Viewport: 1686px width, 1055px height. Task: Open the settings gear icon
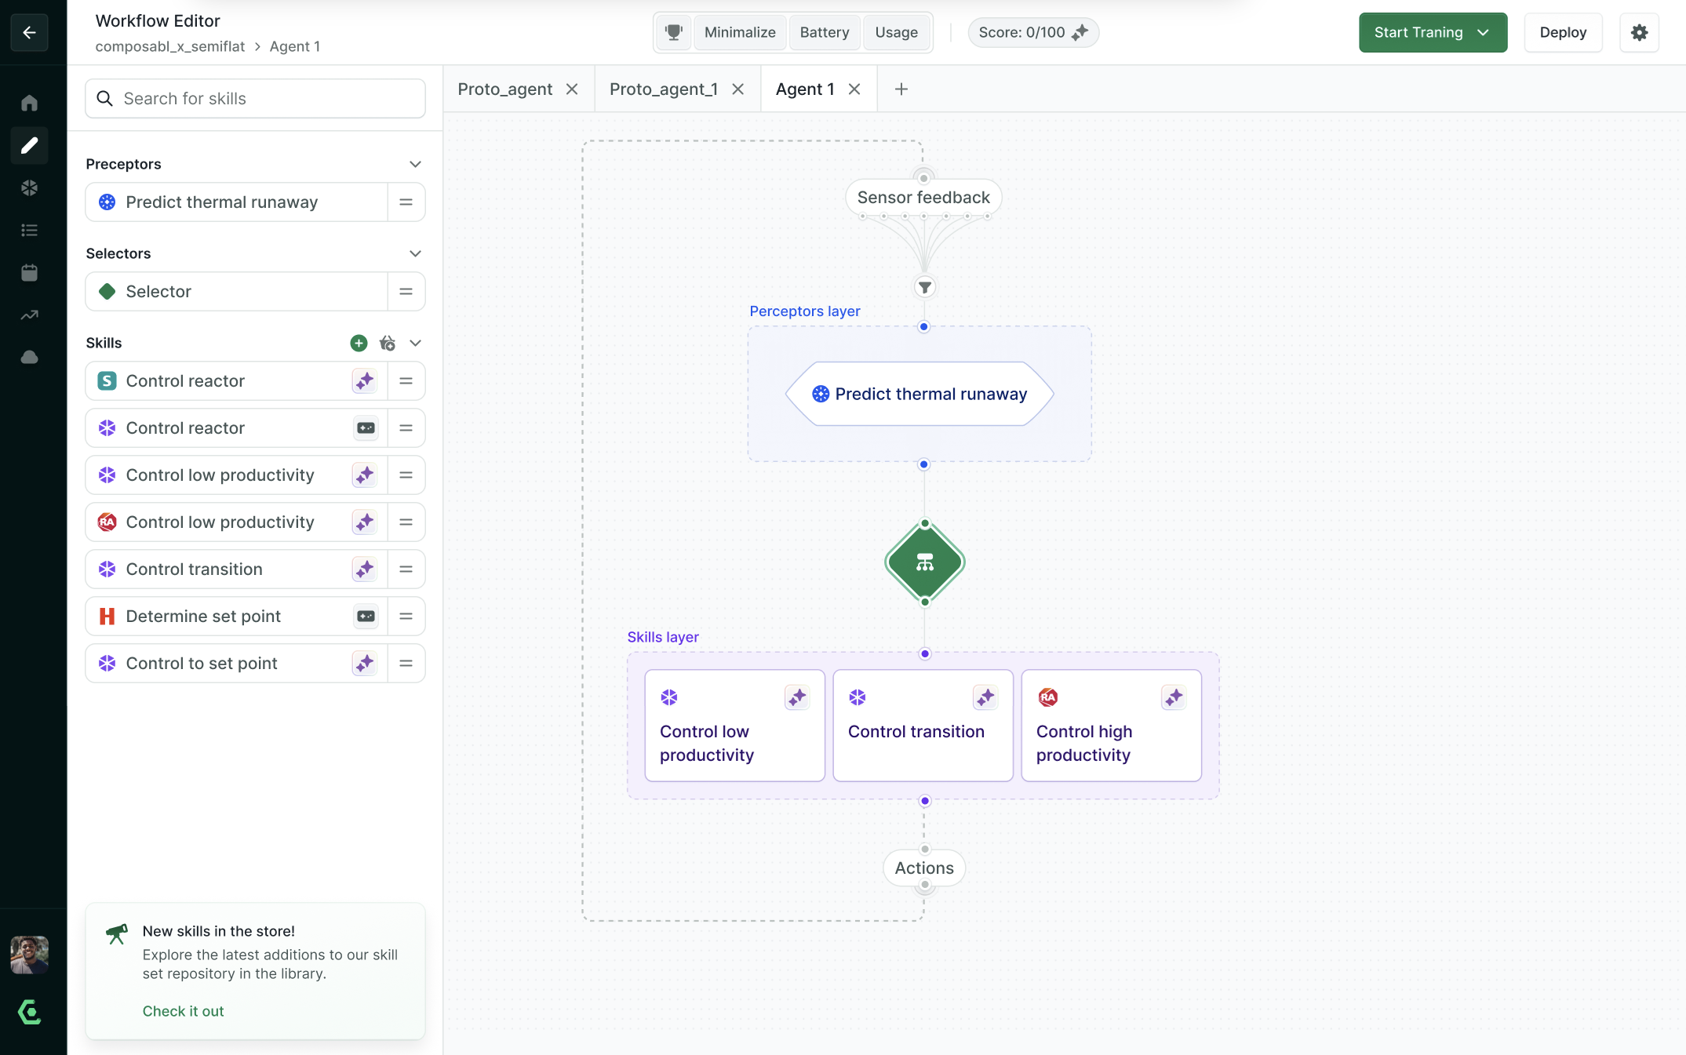(x=1639, y=32)
